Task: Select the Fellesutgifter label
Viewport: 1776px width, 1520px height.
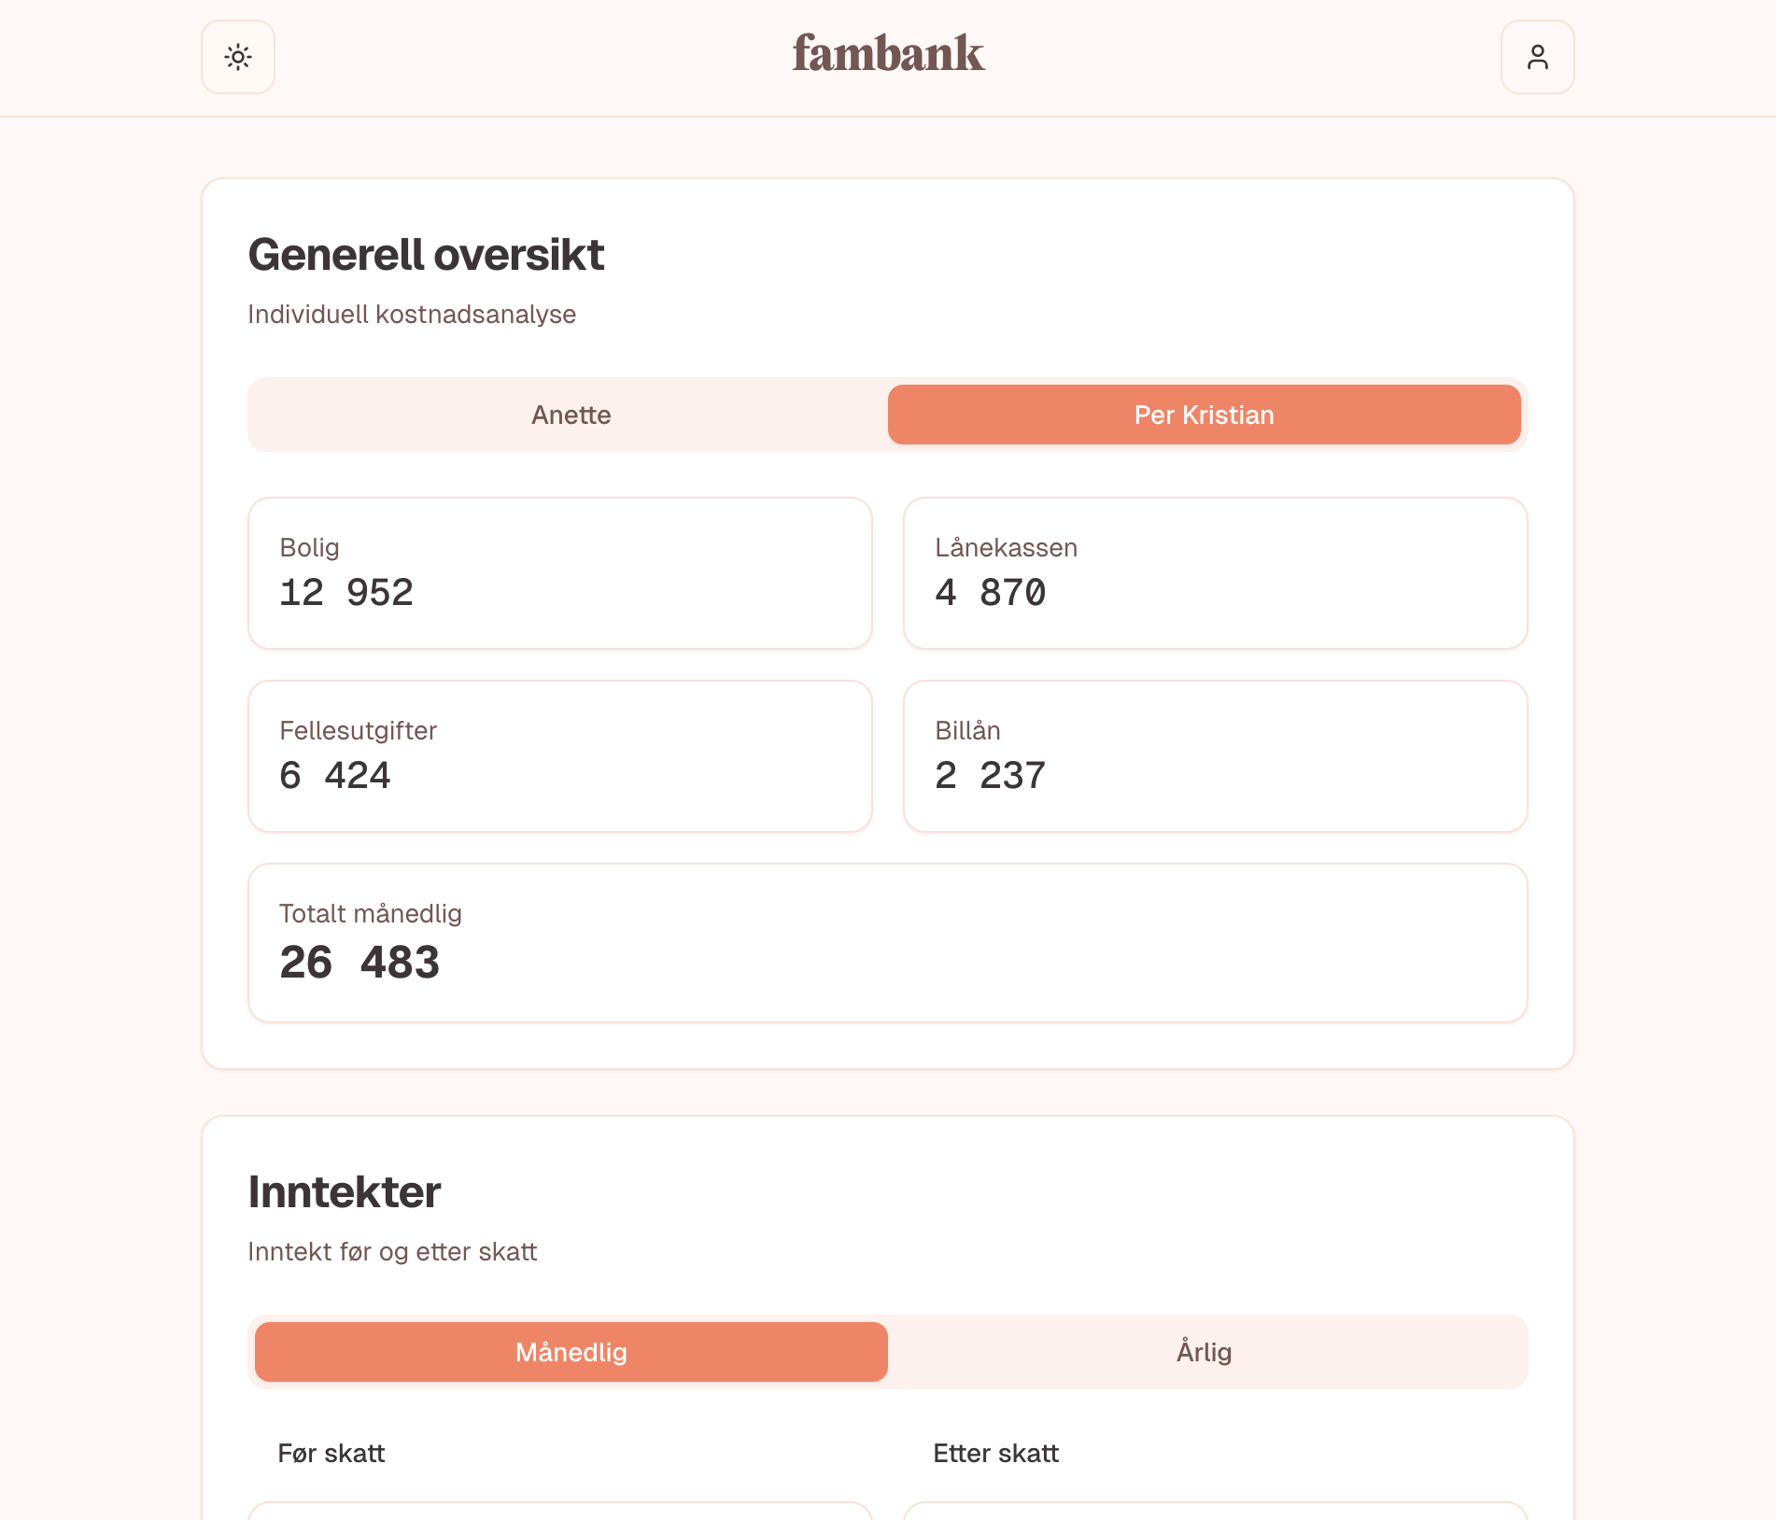Action: click(x=358, y=731)
